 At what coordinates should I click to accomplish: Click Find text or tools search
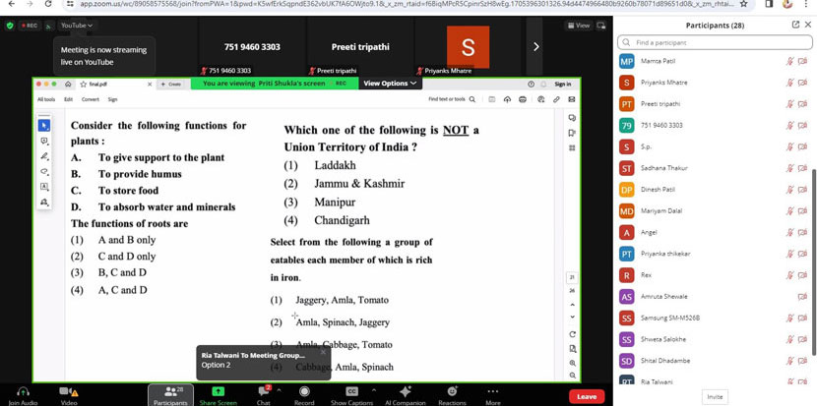452,99
